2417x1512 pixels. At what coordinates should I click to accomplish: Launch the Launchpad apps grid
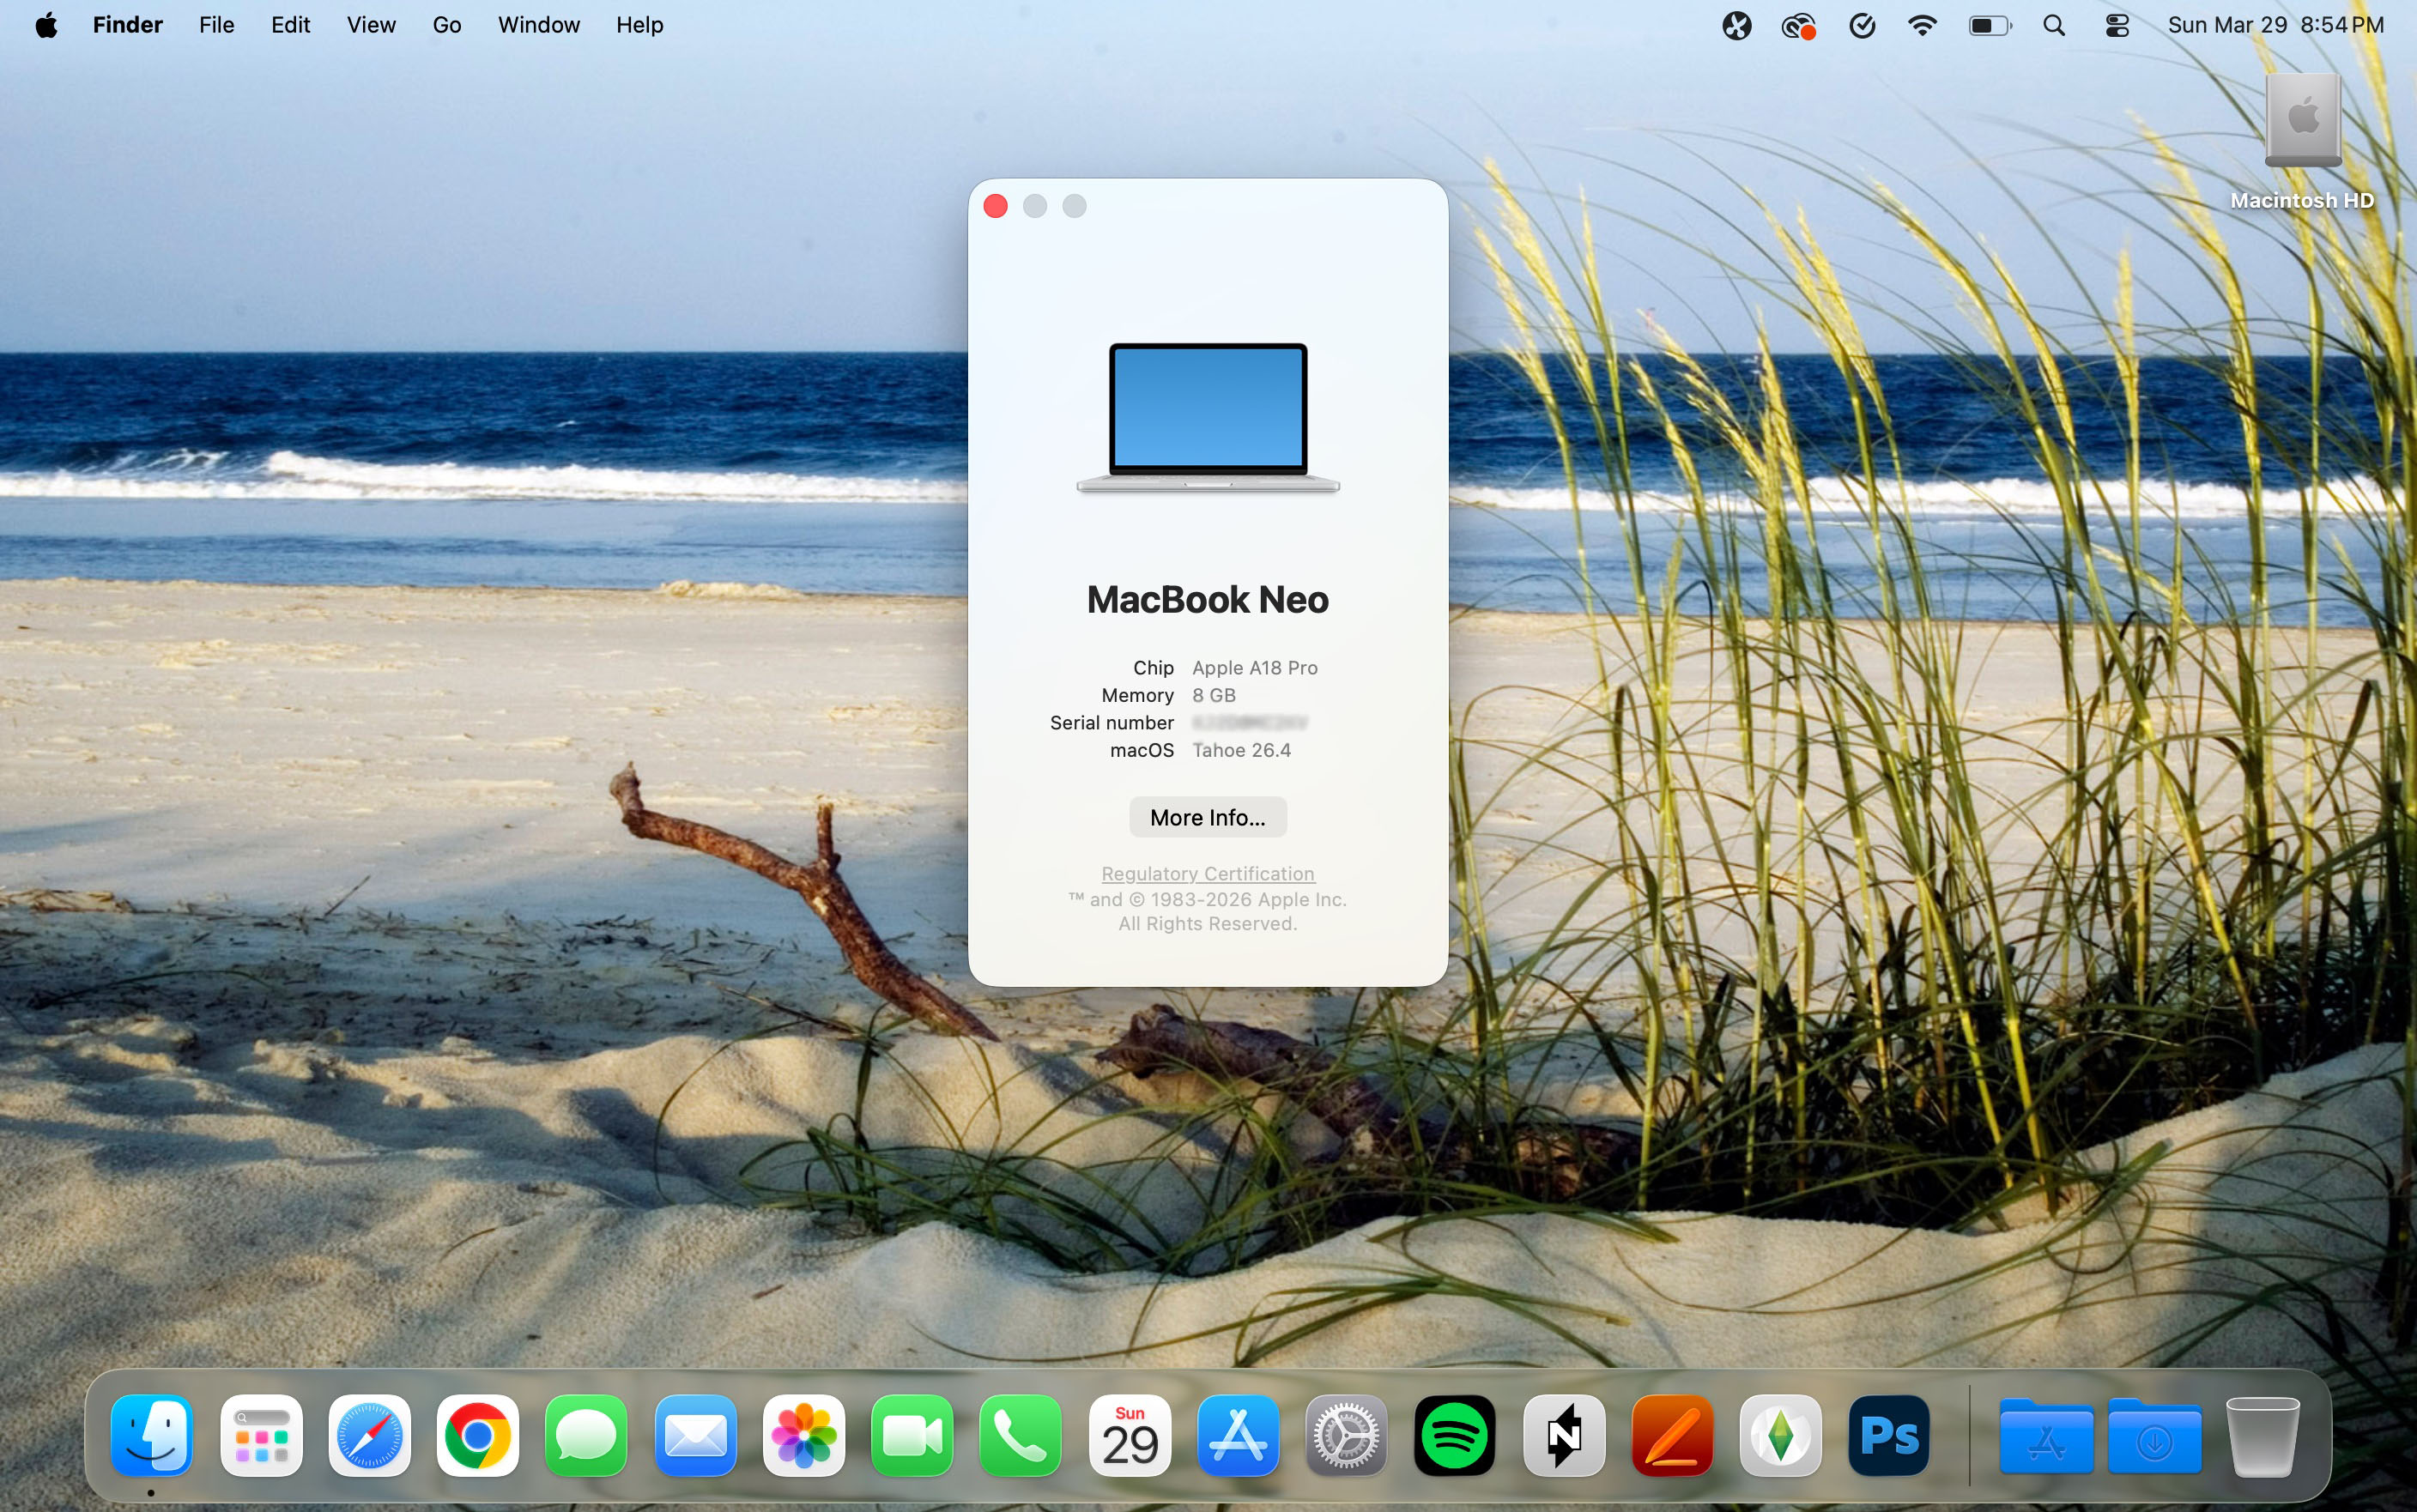(261, 1436)
